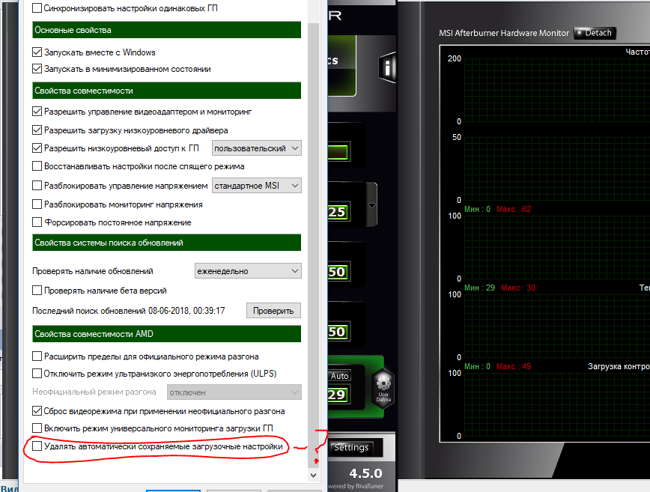Uncheck Запускать вместе с Windows

pyautogui.click(x=37, y=52)
